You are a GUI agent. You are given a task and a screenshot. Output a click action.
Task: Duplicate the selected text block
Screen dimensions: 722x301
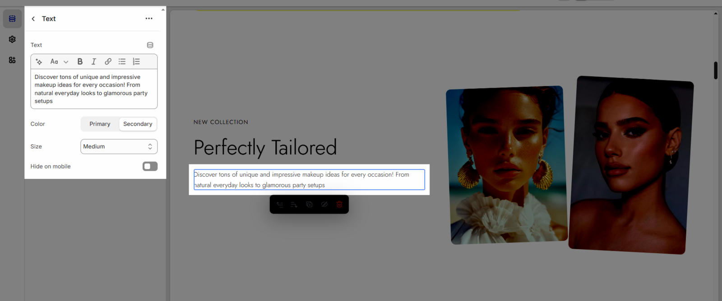309,205
